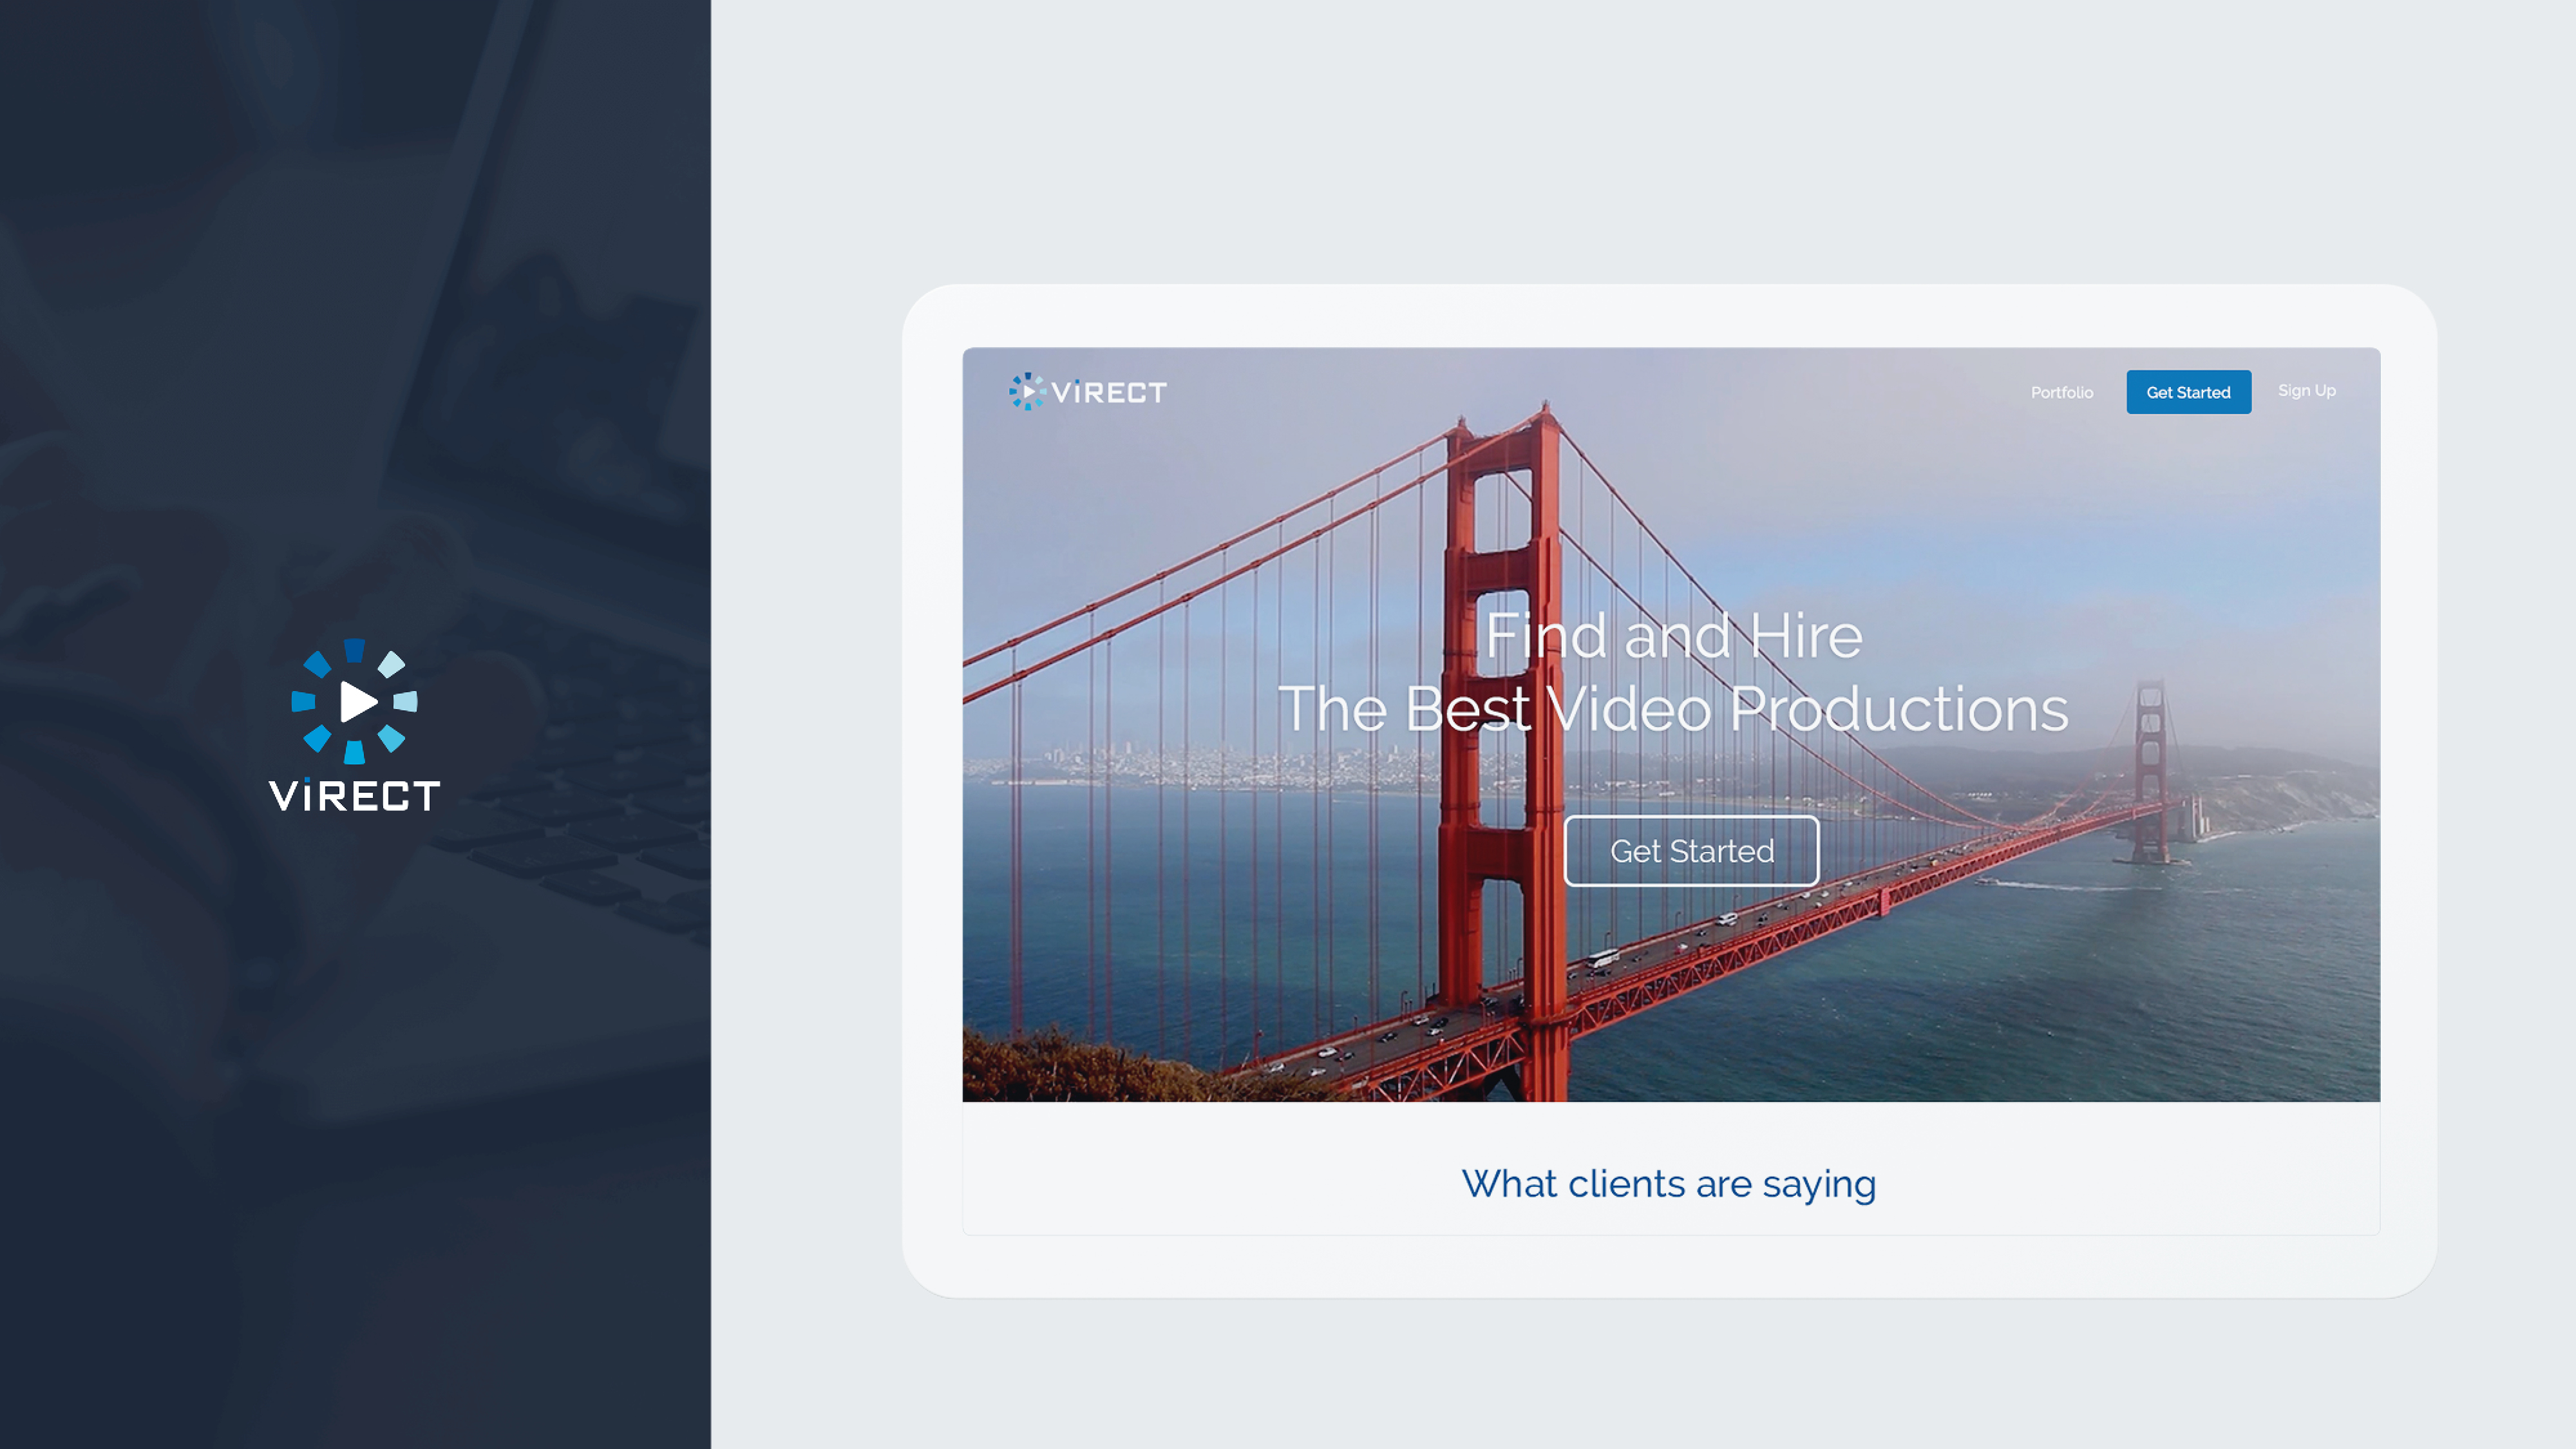The image size is (2576, 1449).
Task: Click the 'What clients are saying' heading
Action: pyautogui.click(x=1668, y=1184)
